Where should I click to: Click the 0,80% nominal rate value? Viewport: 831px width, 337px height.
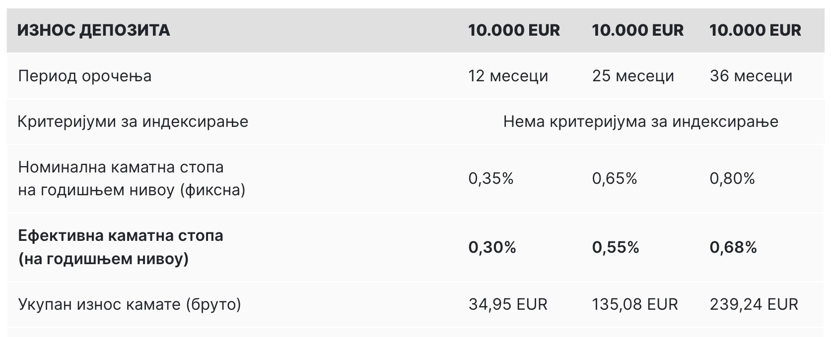(732, 178)
